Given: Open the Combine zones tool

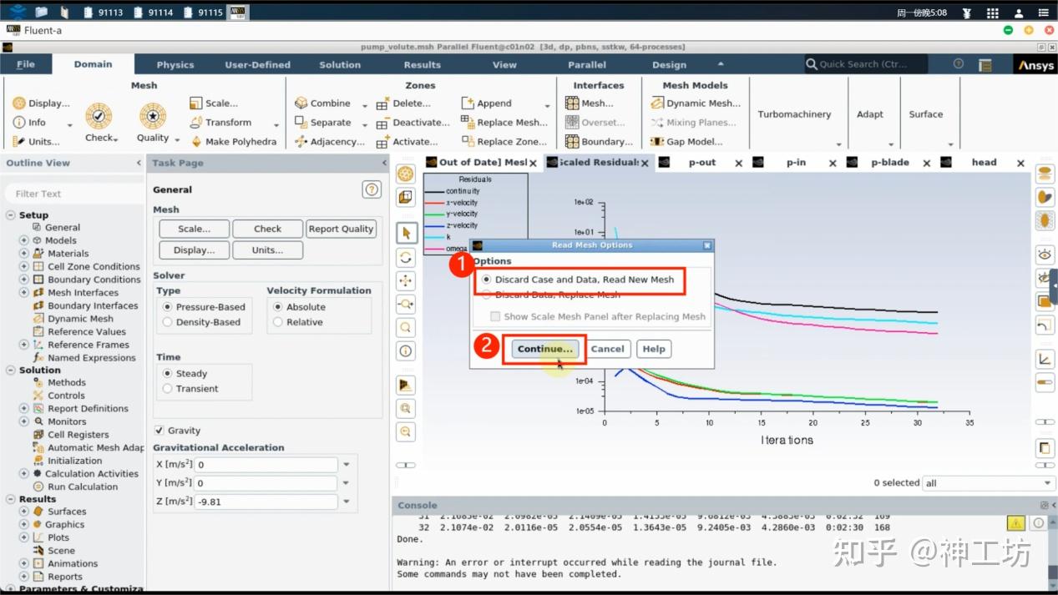Looking at the screenshot, I should 322,103.
